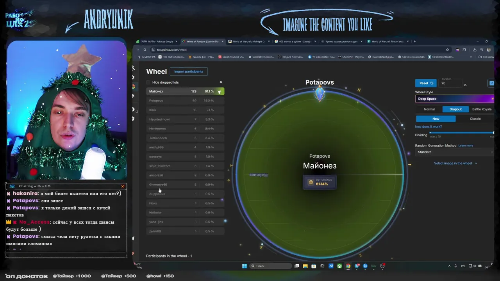Bookmark this page with star icon
The image size is (500, 281).
pos(447,50)
